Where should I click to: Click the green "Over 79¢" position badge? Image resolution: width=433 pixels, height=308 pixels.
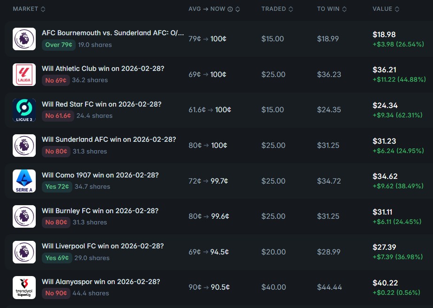58,45
